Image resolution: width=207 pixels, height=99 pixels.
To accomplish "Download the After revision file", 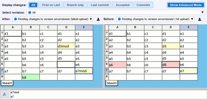I will pyautogui.click(x=98, y=19).
